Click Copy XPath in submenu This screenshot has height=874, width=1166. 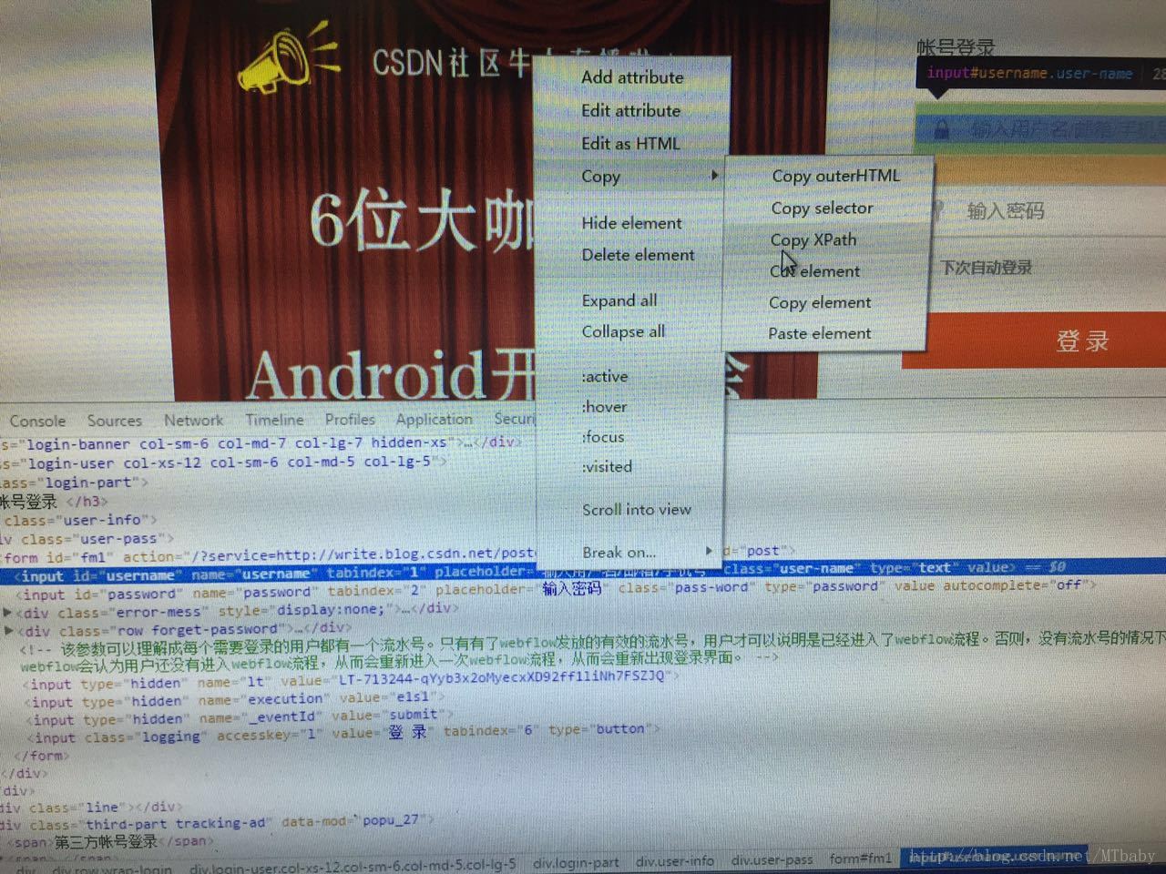(x=813, y=240)
